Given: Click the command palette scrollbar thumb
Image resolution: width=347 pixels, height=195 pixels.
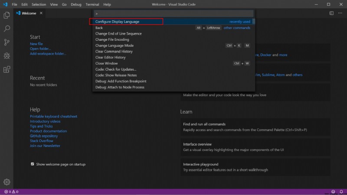Looking at the screenshot, I should 254,21.
